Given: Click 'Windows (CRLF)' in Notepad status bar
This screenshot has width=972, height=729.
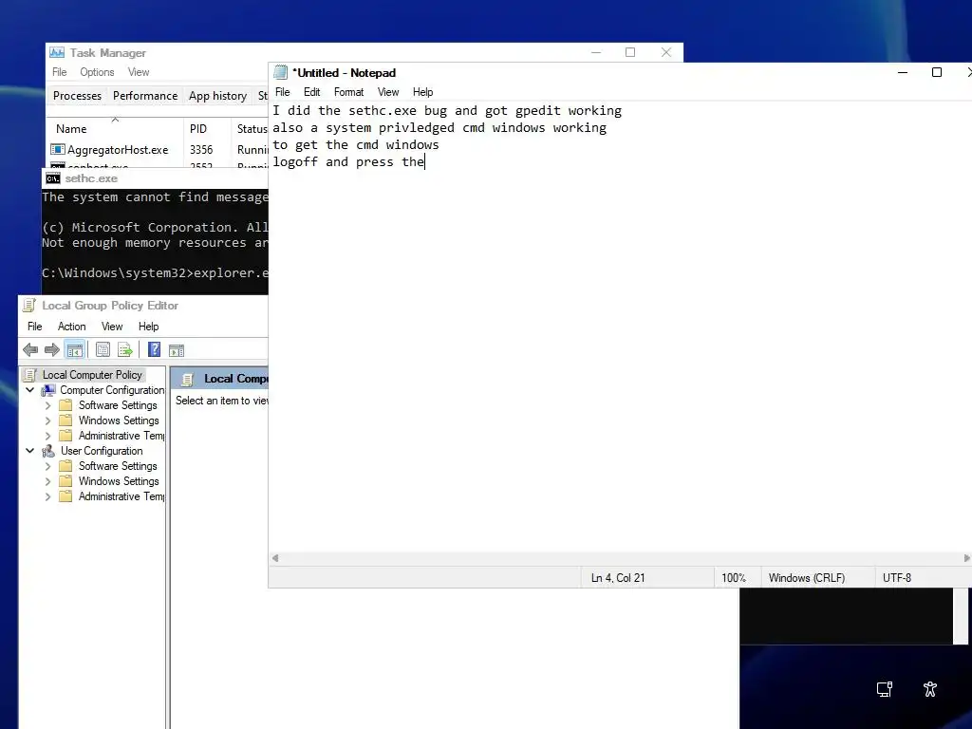Looking at the screenshot, I should click(x=807, y=578).
